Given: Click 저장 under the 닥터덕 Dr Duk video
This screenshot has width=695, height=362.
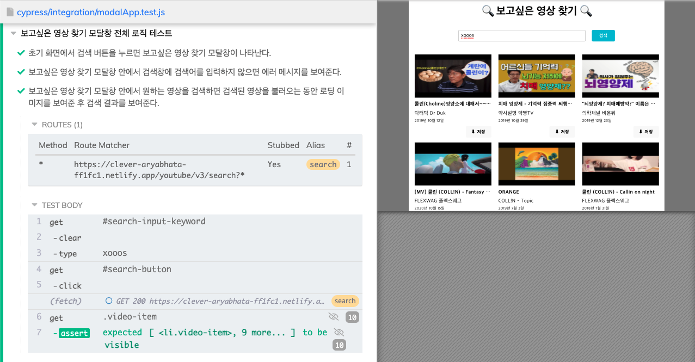Looking at the screenshot, I should point(478,132).
